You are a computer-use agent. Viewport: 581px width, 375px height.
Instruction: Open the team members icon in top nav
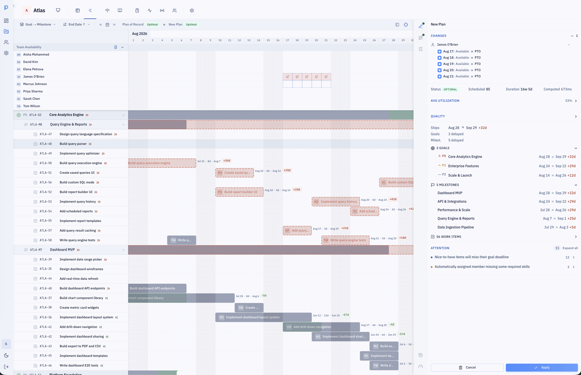tap(175, 10)
